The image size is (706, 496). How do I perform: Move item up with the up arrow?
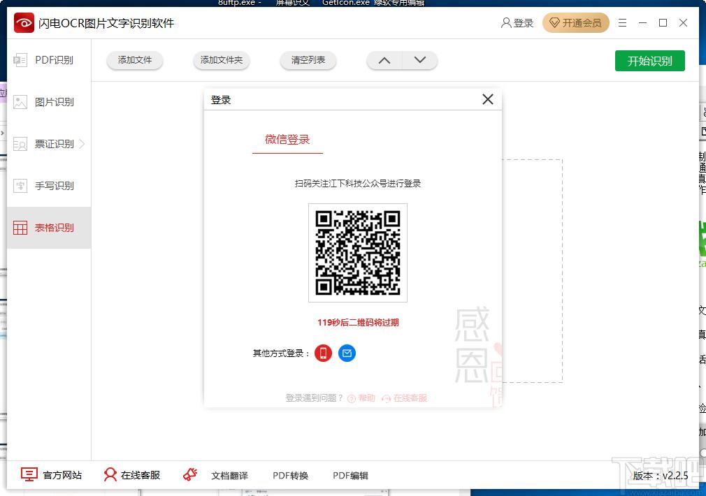tap(384, 60)
